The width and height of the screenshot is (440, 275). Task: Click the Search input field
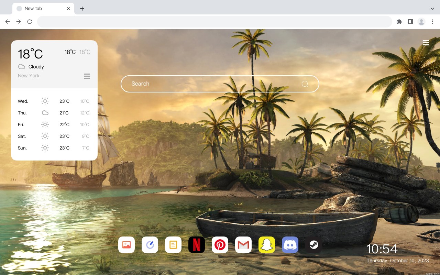220,84
